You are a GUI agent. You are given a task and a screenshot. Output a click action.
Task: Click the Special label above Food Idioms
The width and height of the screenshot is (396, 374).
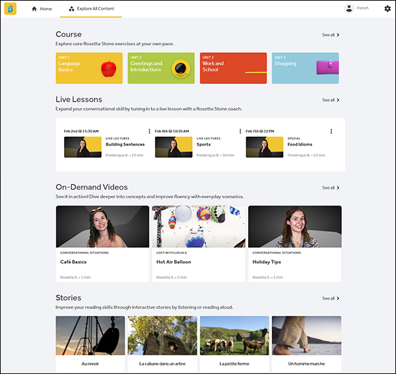point(294,139)
